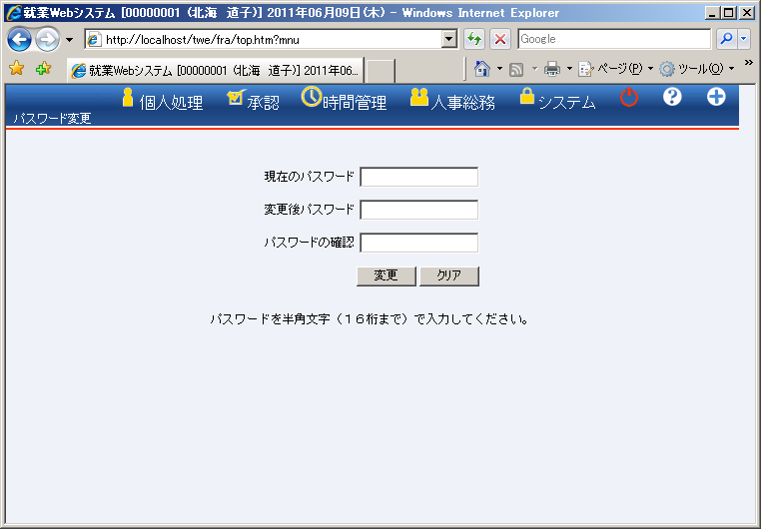Open the 個人処理 menu
Viewport: 761px width, 529px height.
(162, 102)
